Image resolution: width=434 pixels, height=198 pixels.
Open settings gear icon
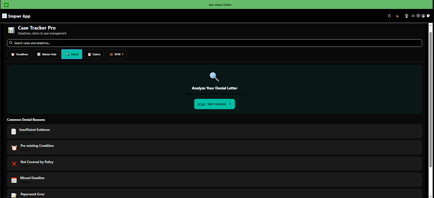[x=418, y=16]
